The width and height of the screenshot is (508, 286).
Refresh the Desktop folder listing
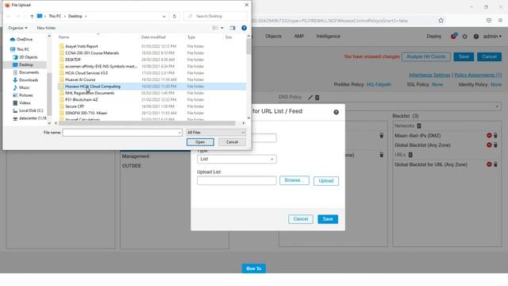pyautogui.click(x=175, y=16)
